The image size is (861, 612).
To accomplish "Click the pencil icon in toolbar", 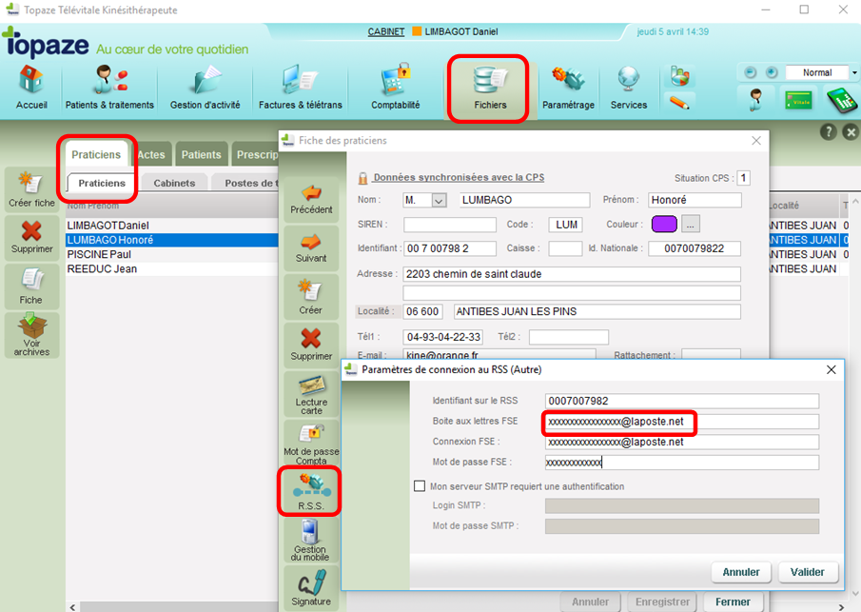I will point(679,102).
